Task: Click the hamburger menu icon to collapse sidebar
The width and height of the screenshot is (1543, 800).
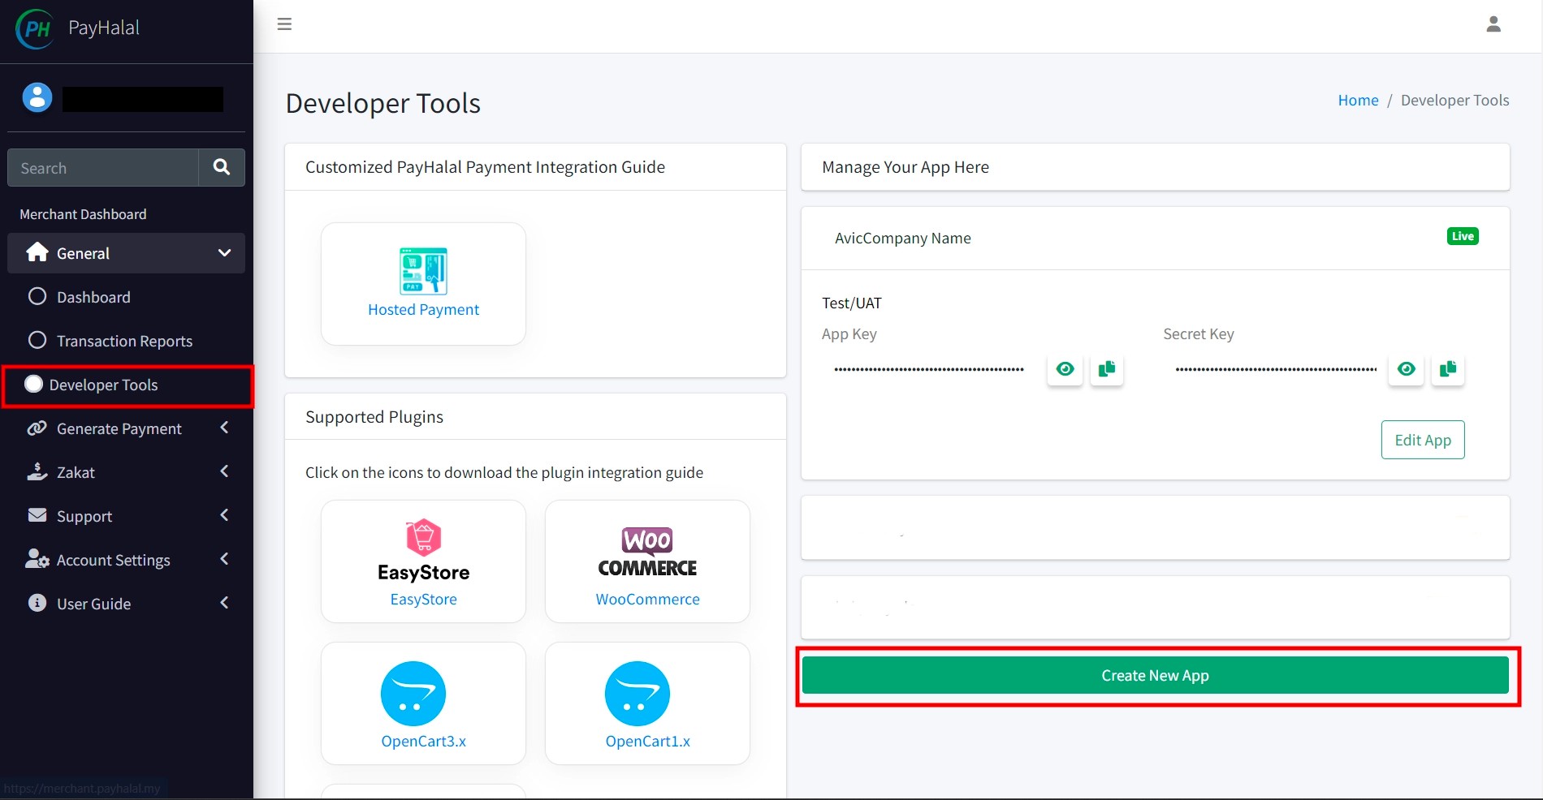Action: tap(284, 24)
